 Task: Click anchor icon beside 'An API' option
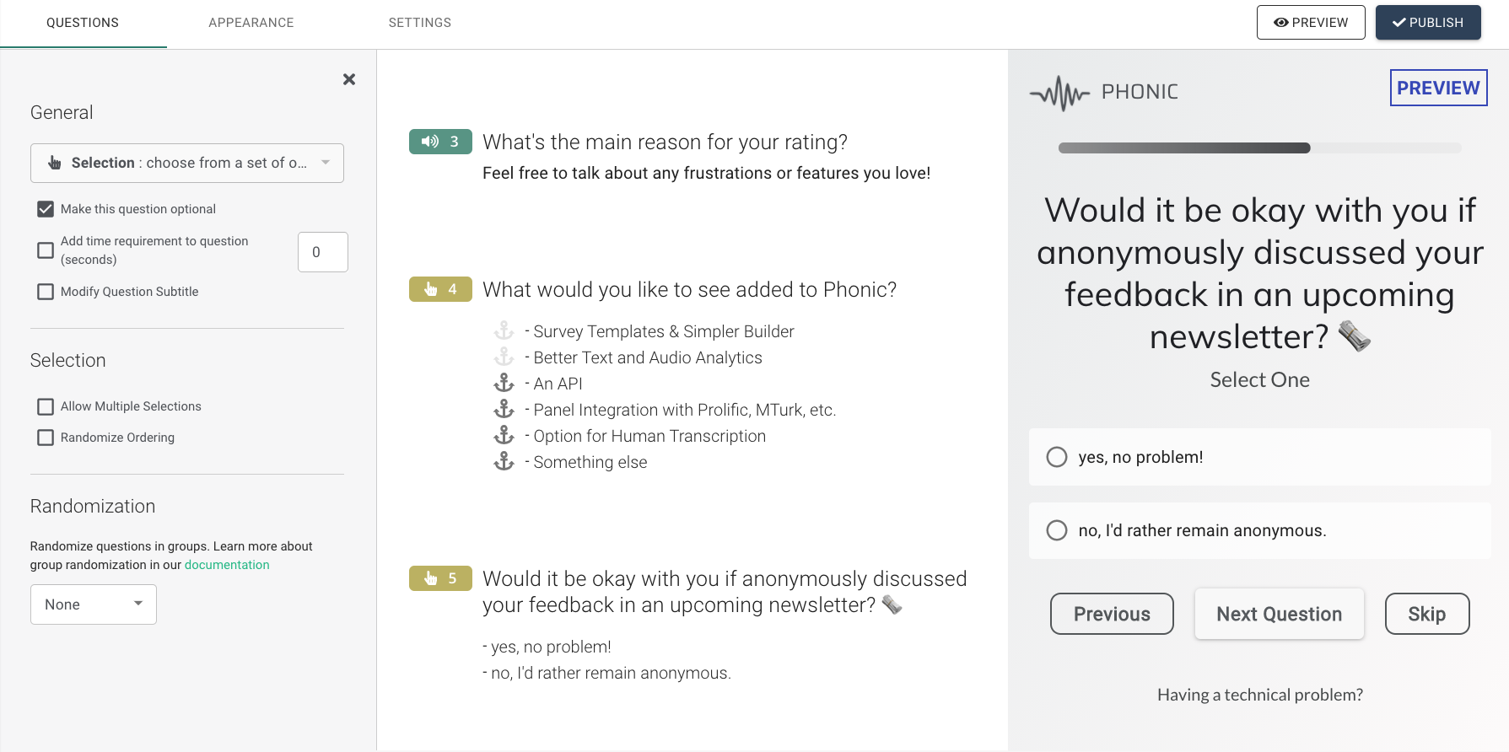pyautogui.click(x=504, y=384)
